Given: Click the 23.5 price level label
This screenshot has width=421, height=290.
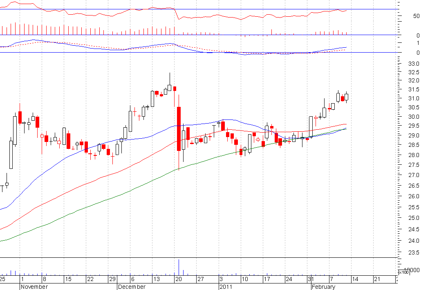Looking at the screenshot, I should pos(414,252).
